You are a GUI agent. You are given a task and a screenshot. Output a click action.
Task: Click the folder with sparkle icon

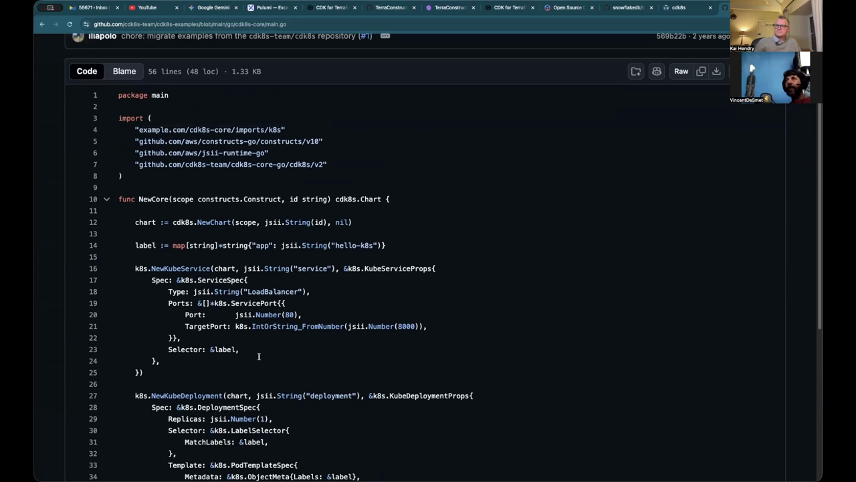click(636, 72)
